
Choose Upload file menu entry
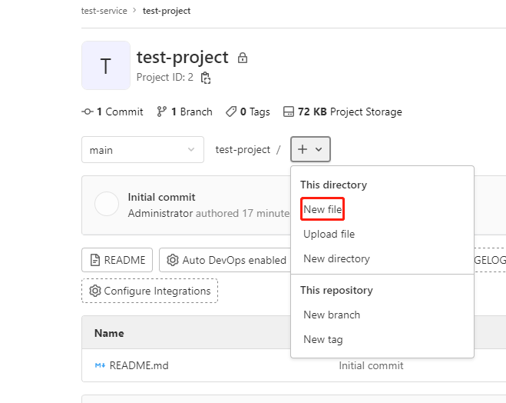tap(329, 234)
